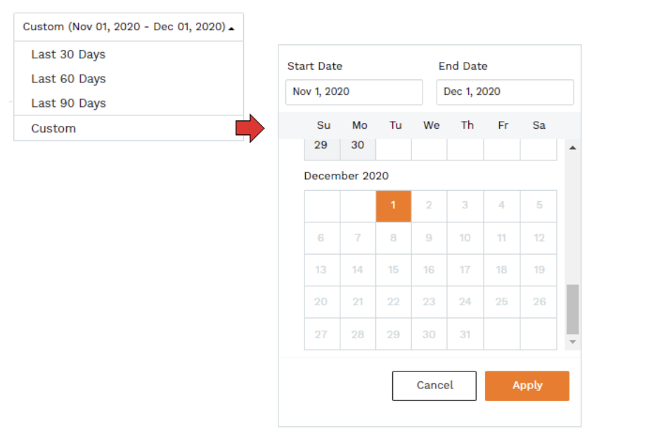Click November 30 in calendar
Image resolution: width=651 pixels, height=439 pixels.
click(358, 146)
